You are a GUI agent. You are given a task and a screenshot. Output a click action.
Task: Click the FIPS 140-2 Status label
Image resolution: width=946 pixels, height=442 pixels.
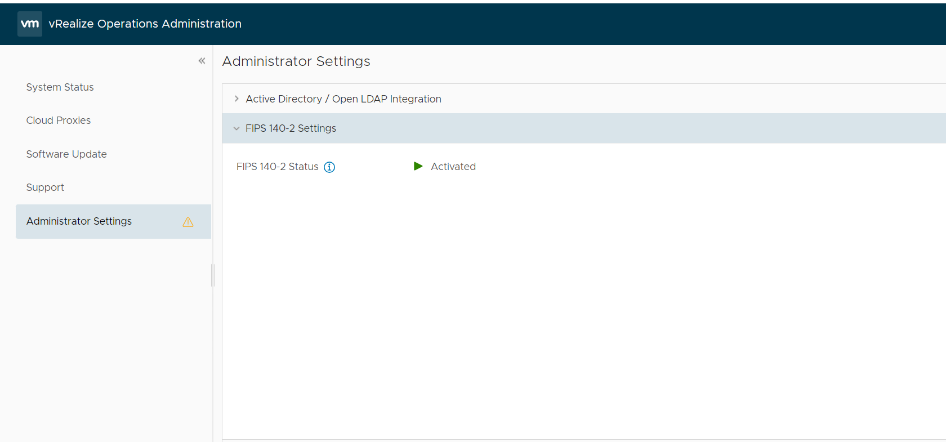[x=278, y=167]
